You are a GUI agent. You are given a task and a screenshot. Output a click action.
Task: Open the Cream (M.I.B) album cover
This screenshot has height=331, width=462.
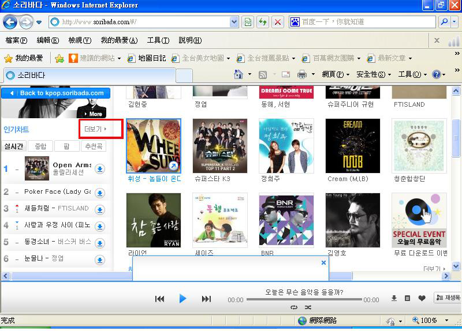(x=353, y=146)
